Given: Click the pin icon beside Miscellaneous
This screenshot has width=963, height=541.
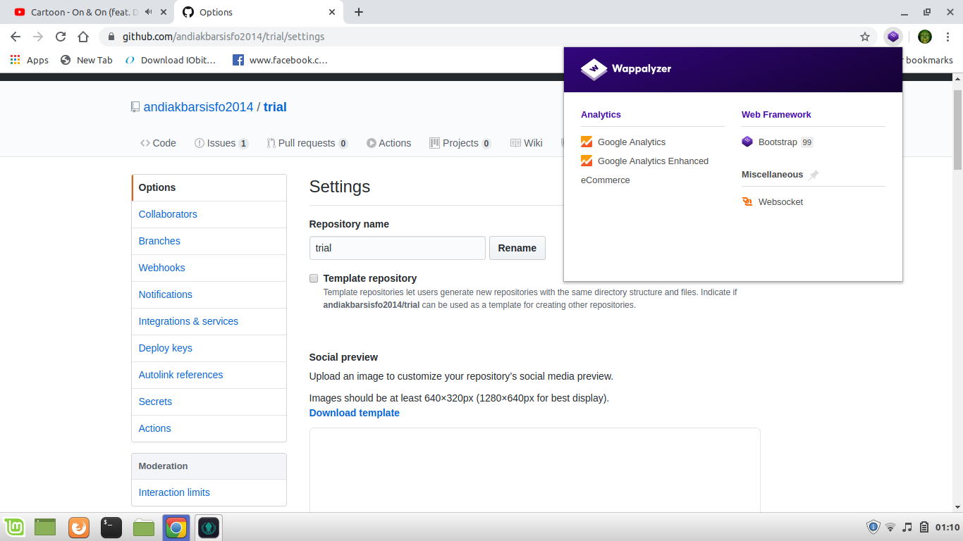Looking at the screenshot, I should point(814,175).
